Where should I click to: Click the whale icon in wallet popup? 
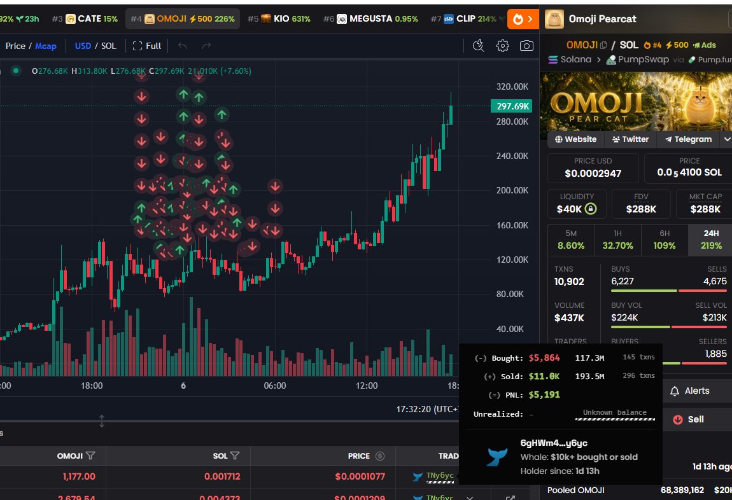[x=497, y=457]
